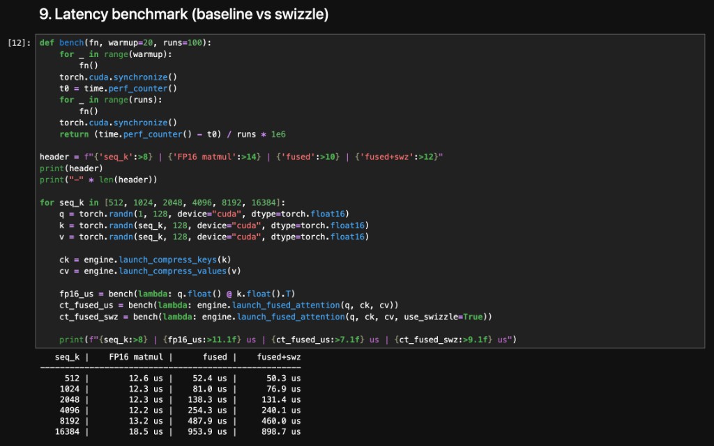Click the final print f-string line in the loop
The height and width of the screenshot is (446, 714).
tap(287, 340)
